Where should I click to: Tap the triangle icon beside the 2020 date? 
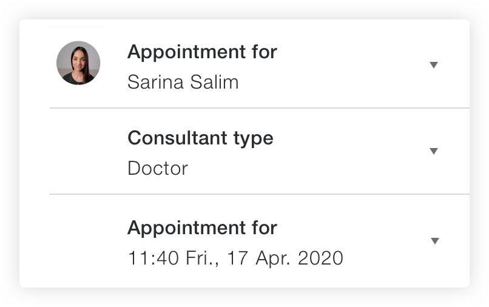pyautogui.click(x=435, y=241)
